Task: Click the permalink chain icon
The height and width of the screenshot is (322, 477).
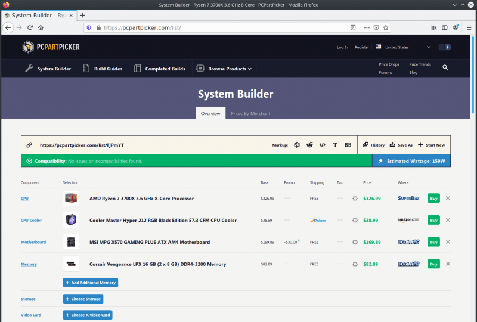Action: click(x=29, y=145)
